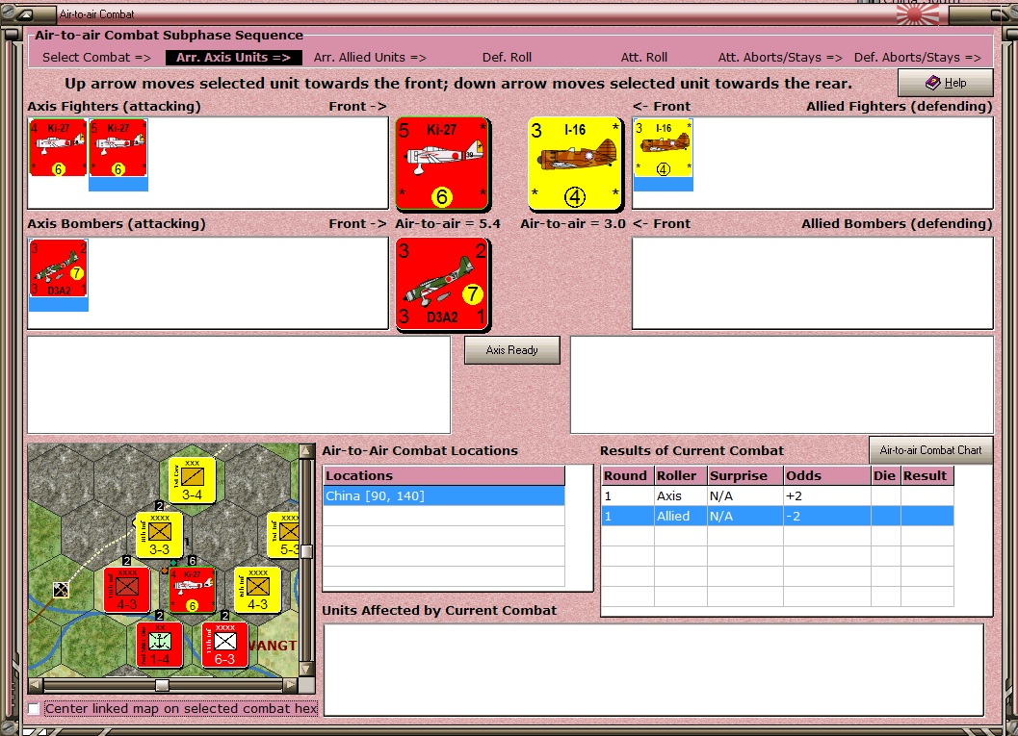Click the map vertical scrollbar down arrow
This screenshot has height=736, width=1018.
[307, 668]
